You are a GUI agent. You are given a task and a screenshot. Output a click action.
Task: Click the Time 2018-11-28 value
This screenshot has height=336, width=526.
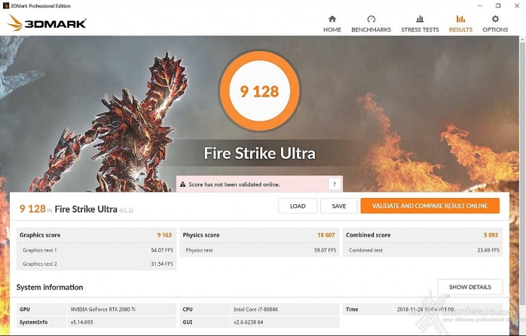pos(425,309)
